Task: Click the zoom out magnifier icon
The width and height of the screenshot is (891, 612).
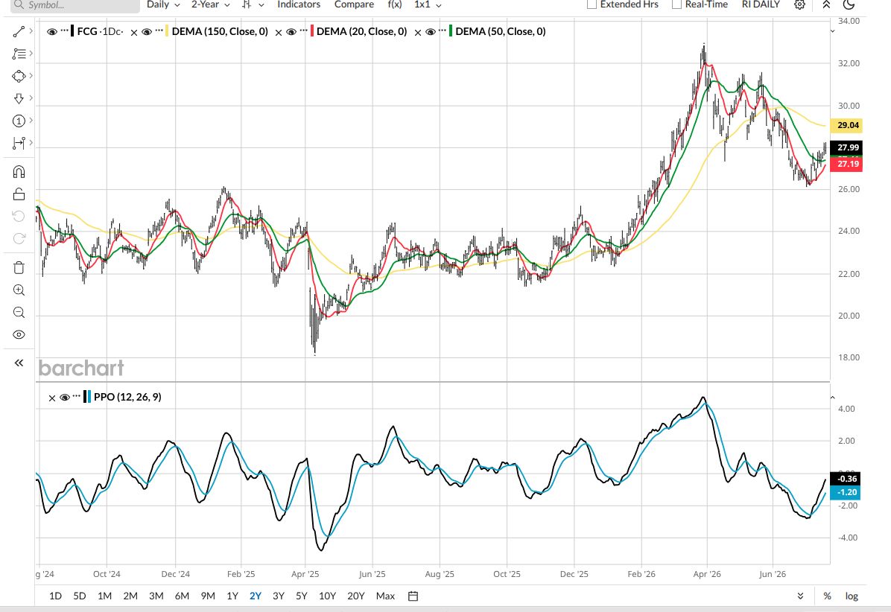Action: pyautogui.click(x=19, y=312)
